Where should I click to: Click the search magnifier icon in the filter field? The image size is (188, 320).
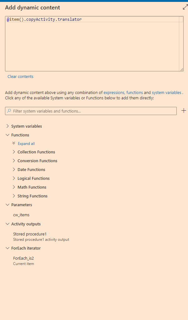(x=9, y=111)
